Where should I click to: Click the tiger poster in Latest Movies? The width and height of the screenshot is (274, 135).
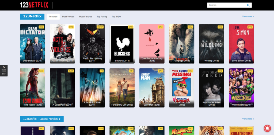[212, 130]
